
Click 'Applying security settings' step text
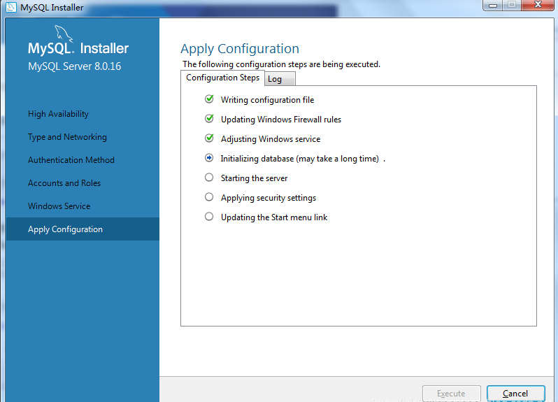[269, 198]
